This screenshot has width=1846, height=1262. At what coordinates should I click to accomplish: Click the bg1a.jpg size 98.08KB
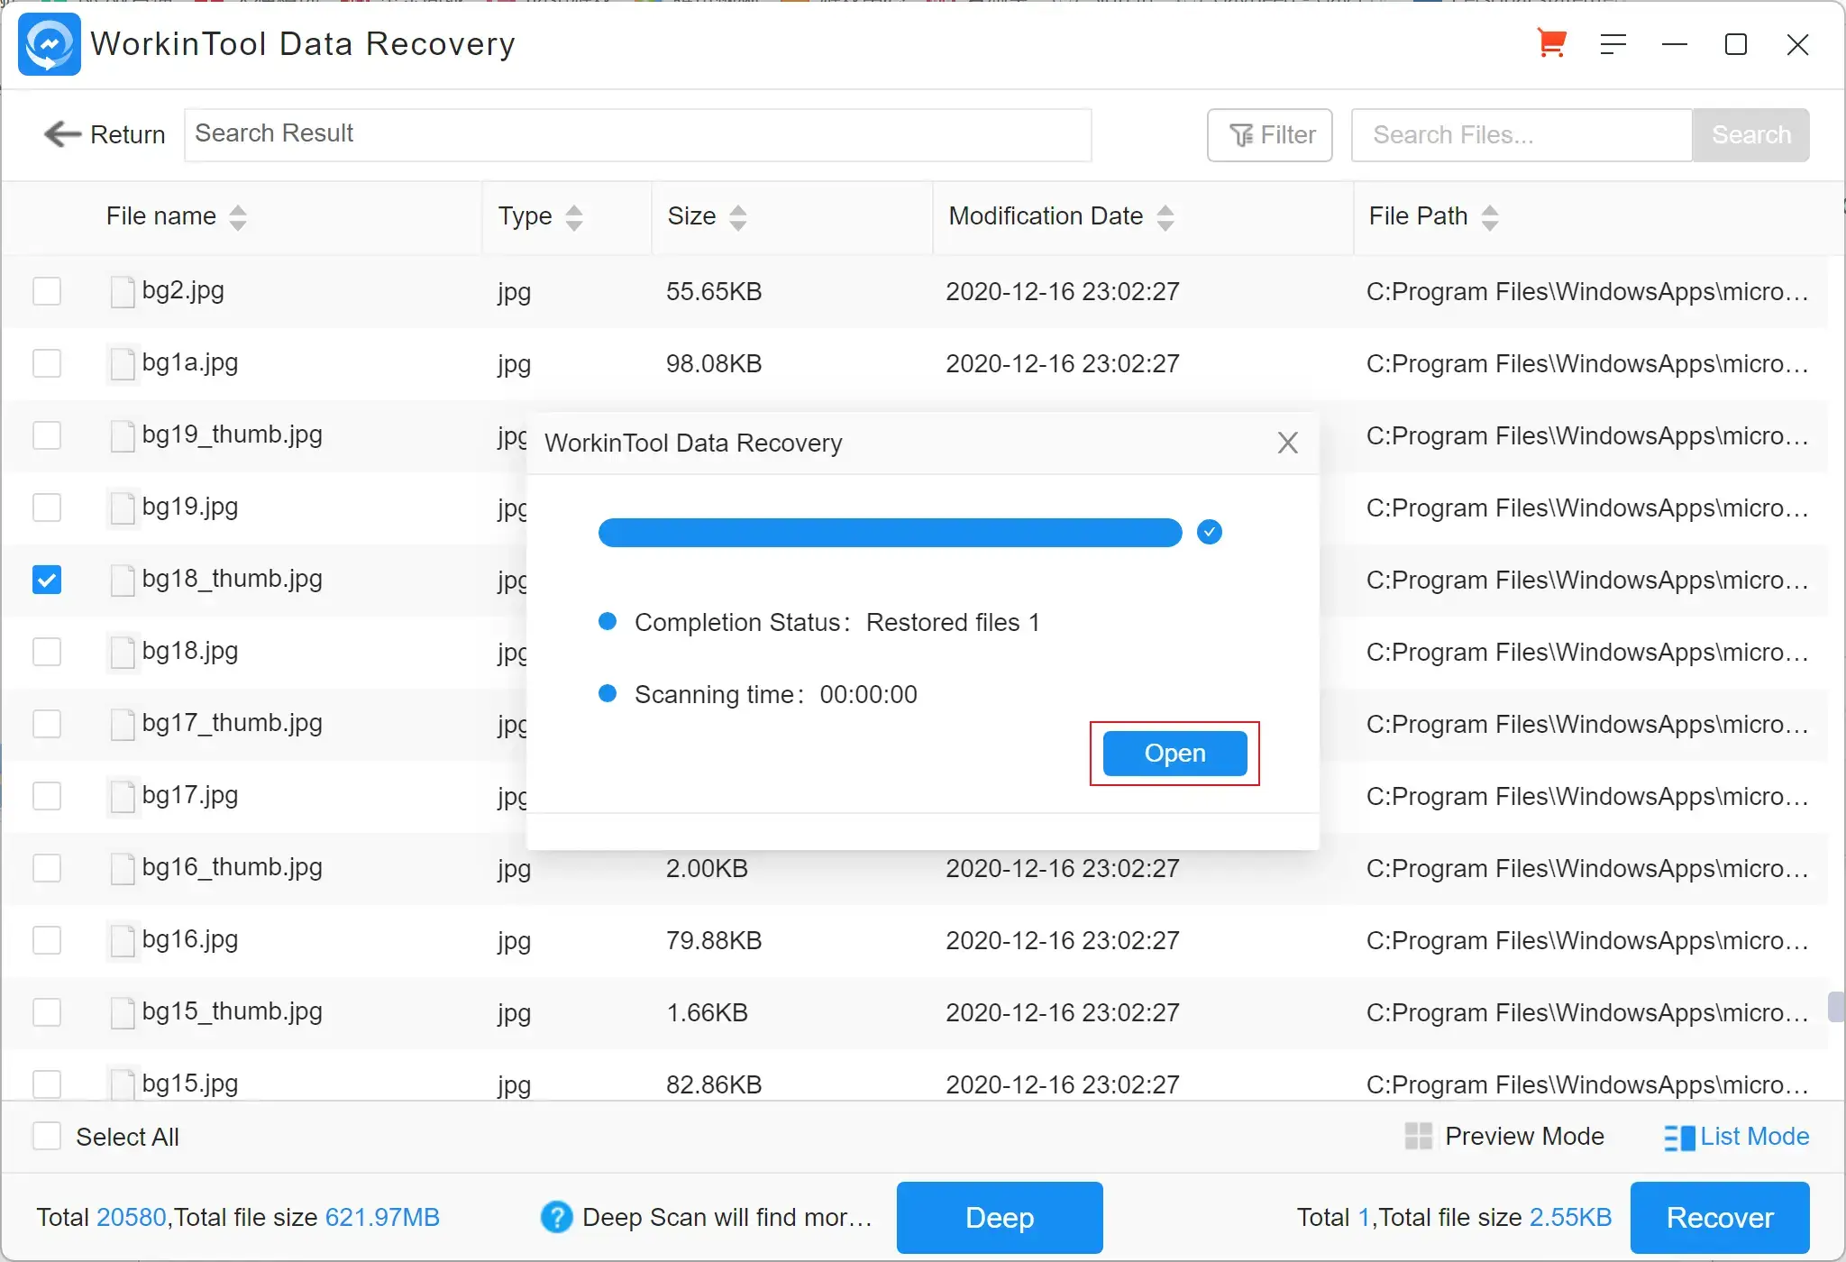(714, 363)
